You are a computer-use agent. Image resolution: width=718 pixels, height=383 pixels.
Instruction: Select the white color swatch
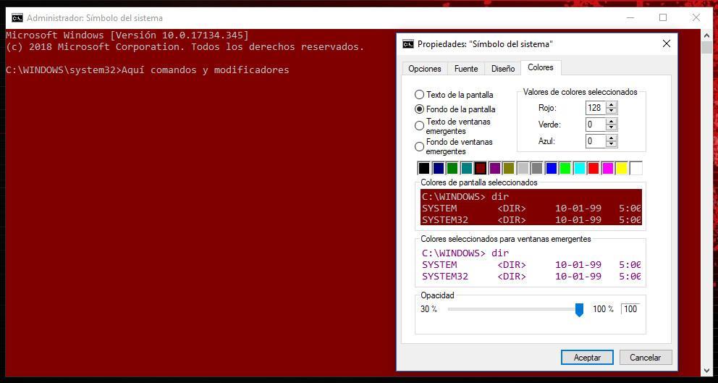pos(635,168)
